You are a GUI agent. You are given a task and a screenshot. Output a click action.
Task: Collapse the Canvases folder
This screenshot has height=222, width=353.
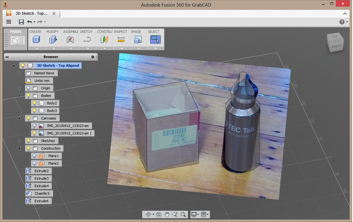(20, 118)
